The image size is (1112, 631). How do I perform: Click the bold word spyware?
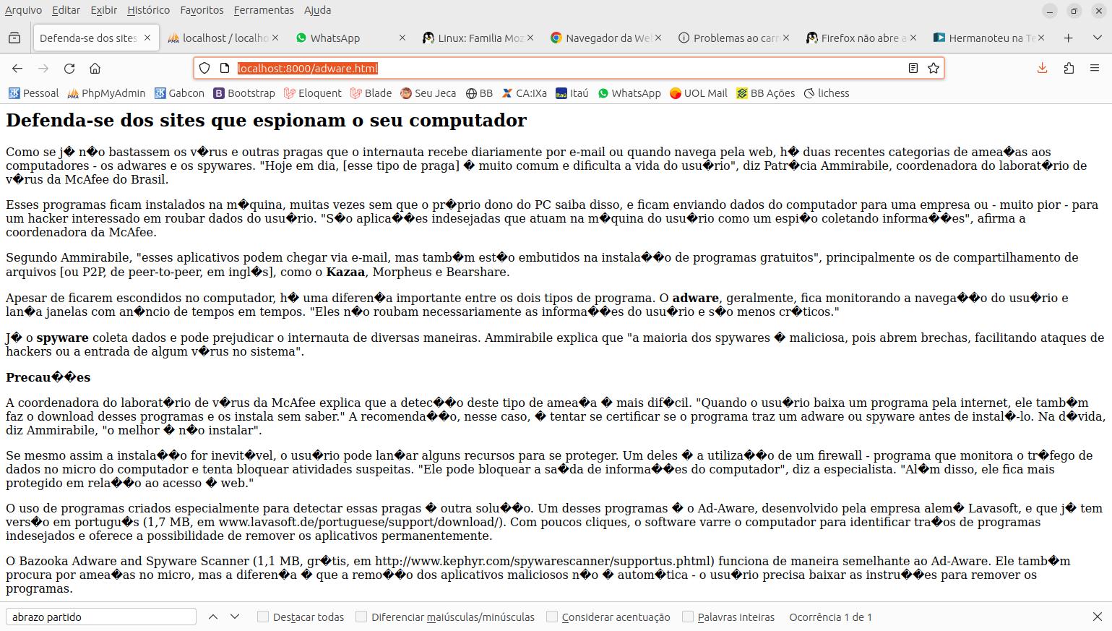(63, 338)
